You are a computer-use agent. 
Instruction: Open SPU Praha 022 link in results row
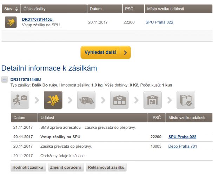[159, 22]
